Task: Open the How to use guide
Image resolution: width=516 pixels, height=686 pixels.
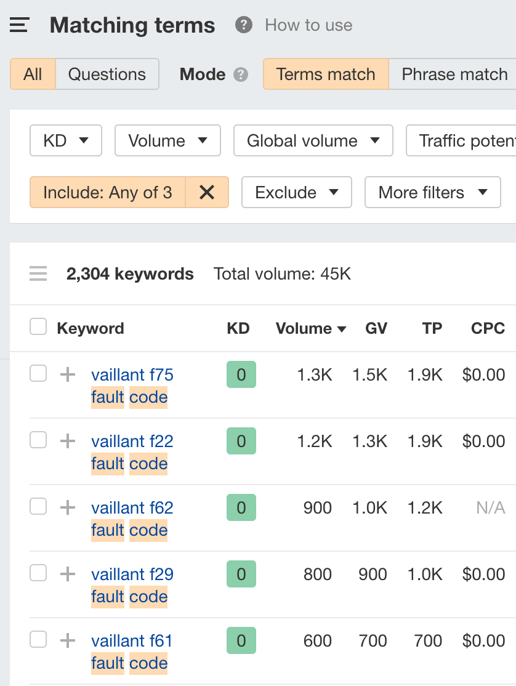Action: (x=308, y=25)
